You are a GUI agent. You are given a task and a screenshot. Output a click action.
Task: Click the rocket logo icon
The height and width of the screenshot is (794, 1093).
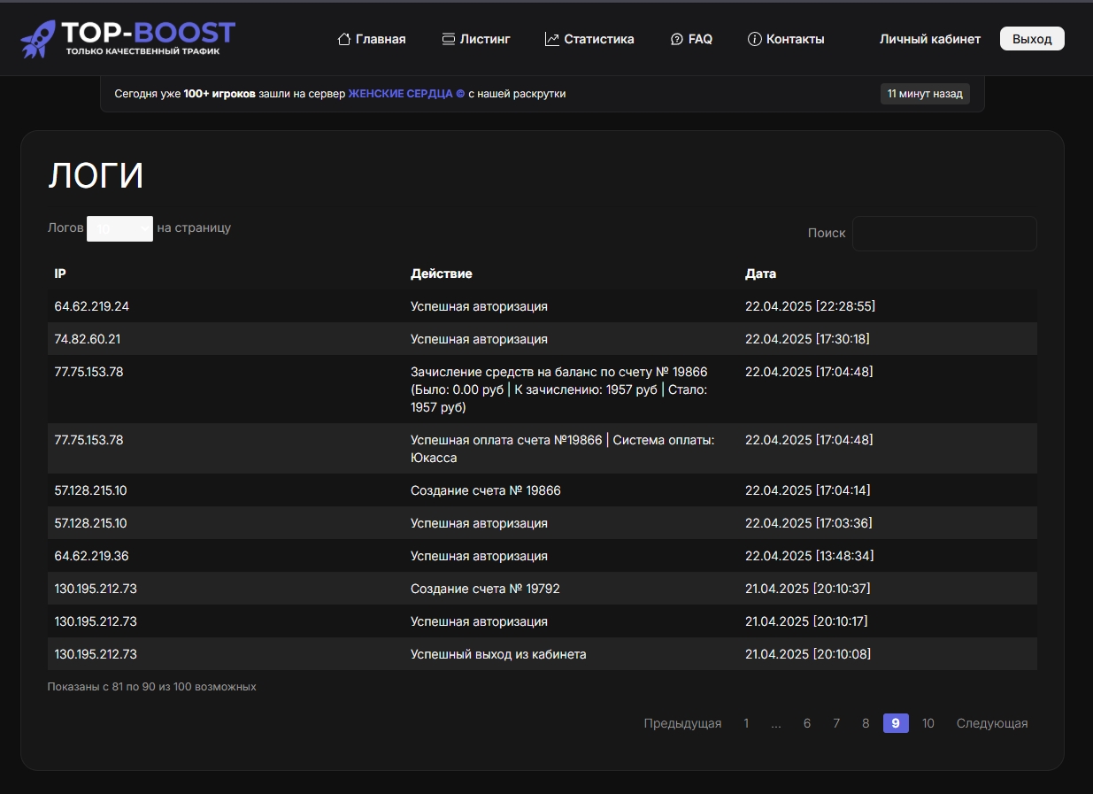[37, 37]
